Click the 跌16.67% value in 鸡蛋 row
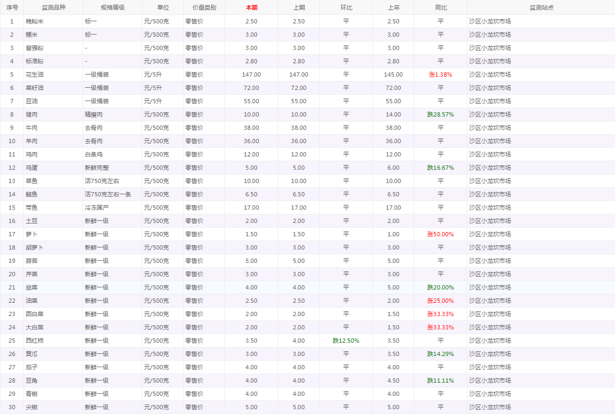This screenshot has width=615, height=414. tap(440, 168)
